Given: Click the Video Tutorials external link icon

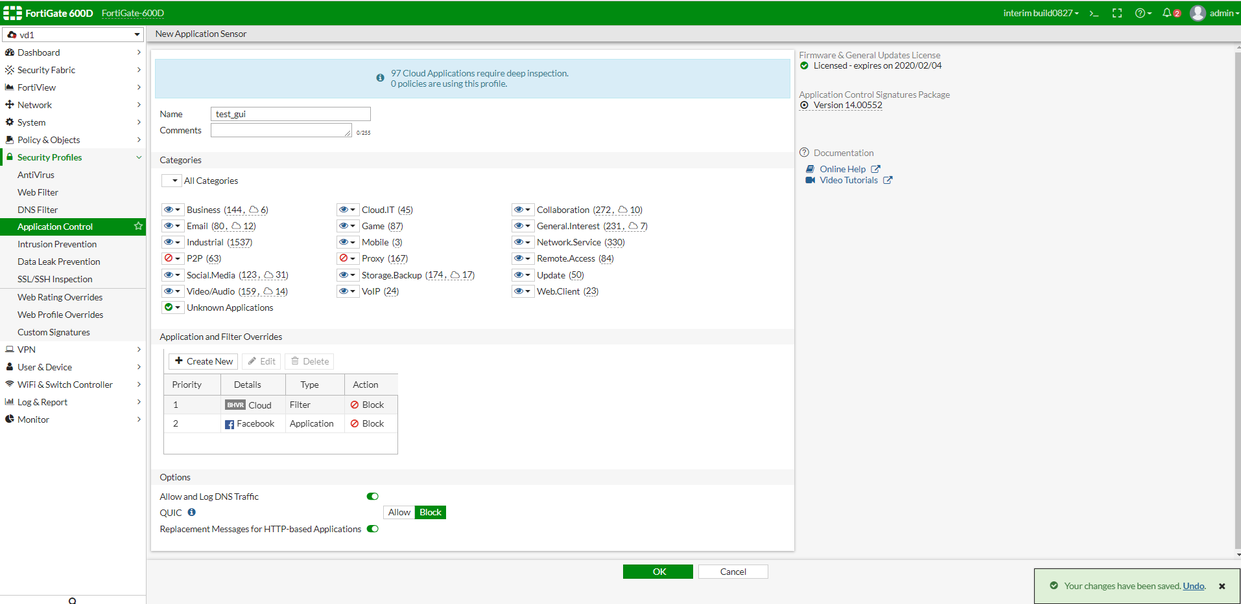Looking at the screenshot, I should point(888,180).
